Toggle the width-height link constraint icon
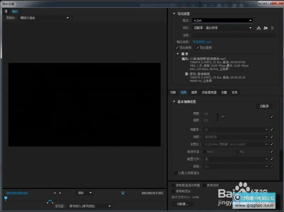This screenshot has height=212, width=284. coord(223,116)
